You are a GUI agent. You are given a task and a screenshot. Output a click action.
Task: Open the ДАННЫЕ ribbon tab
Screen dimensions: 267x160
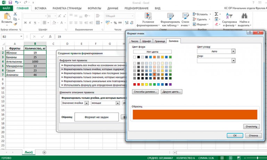[x=113, y=8]
